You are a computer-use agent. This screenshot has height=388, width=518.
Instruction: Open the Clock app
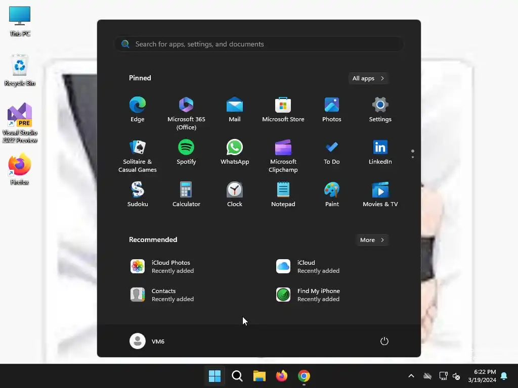click(235, 195)
